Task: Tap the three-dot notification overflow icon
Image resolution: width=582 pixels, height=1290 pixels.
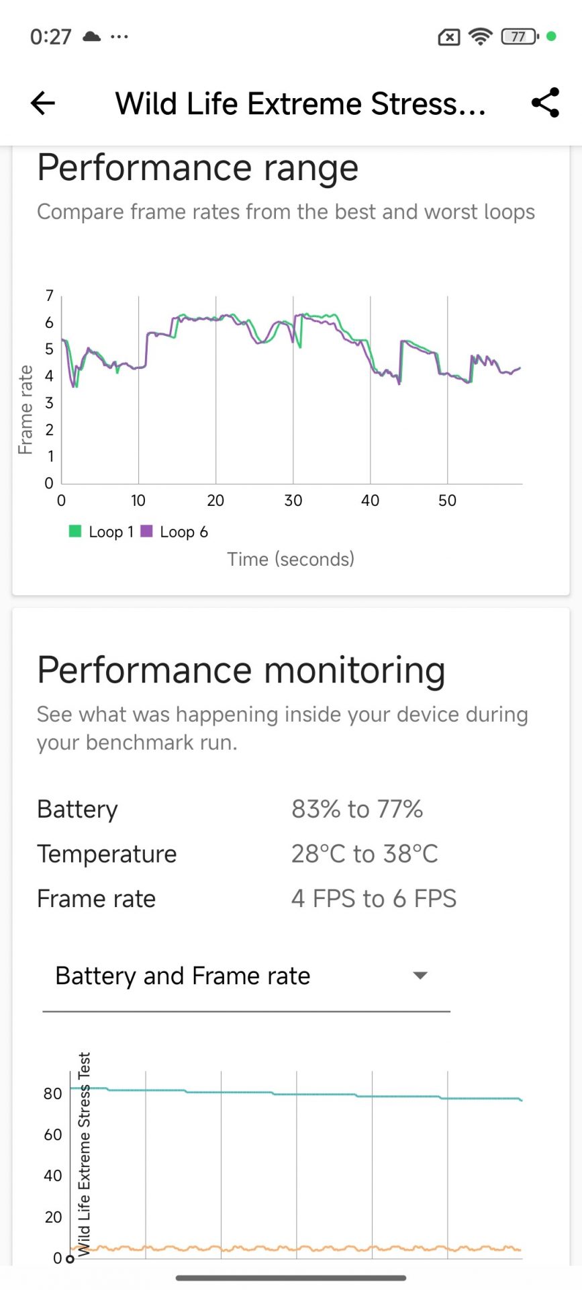Action: point(119,36)
